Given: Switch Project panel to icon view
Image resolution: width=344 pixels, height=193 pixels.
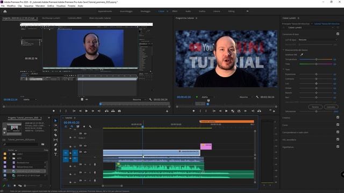Looking at the screenshot, I should (x=15, y=186).
